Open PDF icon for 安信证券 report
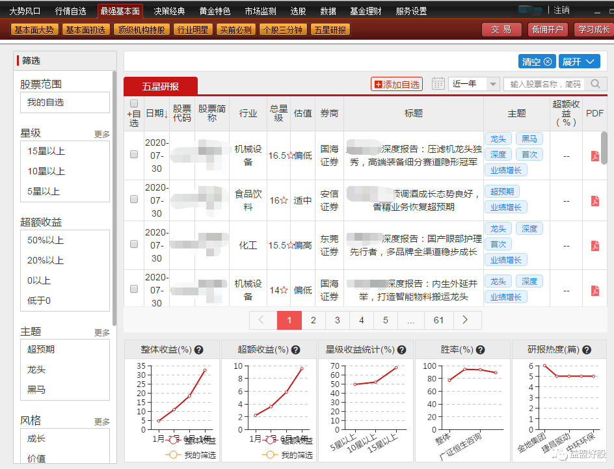Image resolution: width=614 pixels, height=469 pixels. click(x=594, y=200)
